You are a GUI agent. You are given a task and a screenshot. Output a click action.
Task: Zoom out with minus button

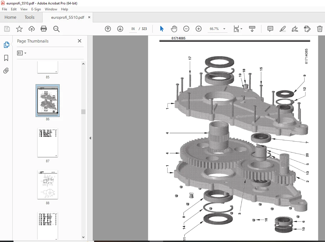pyautogui.click(x=186, y=29)
